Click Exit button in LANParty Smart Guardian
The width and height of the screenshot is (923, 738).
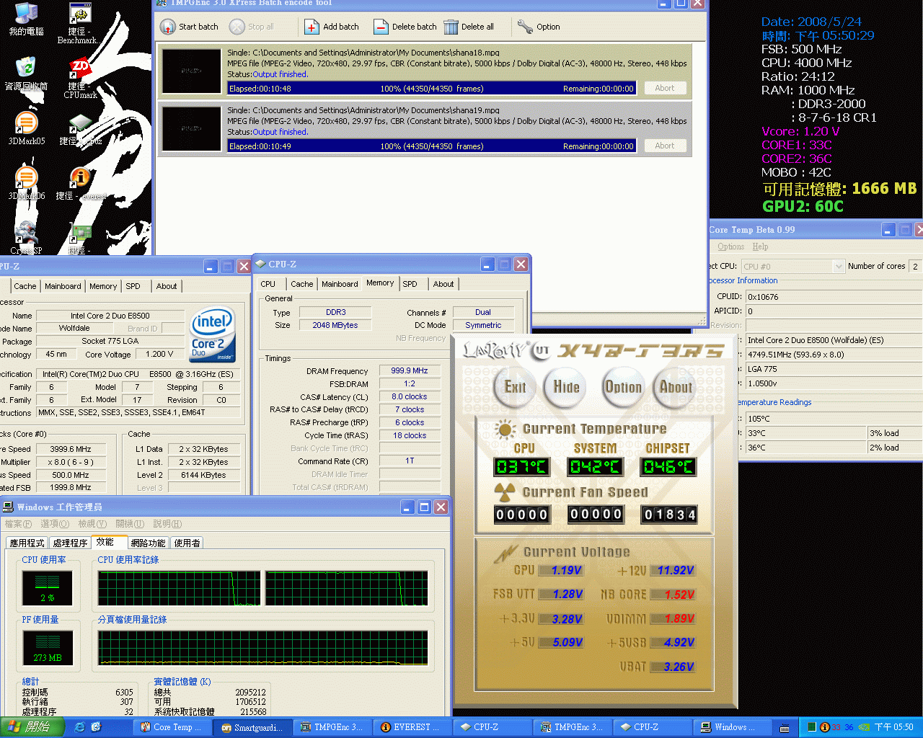pyautogui.click(x=515, y=388)
